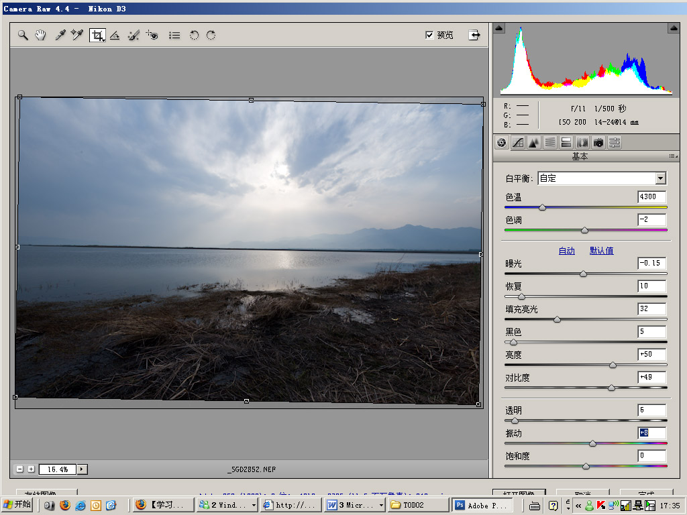Launch Internet Explorer from quick launch

pos(81,506)
